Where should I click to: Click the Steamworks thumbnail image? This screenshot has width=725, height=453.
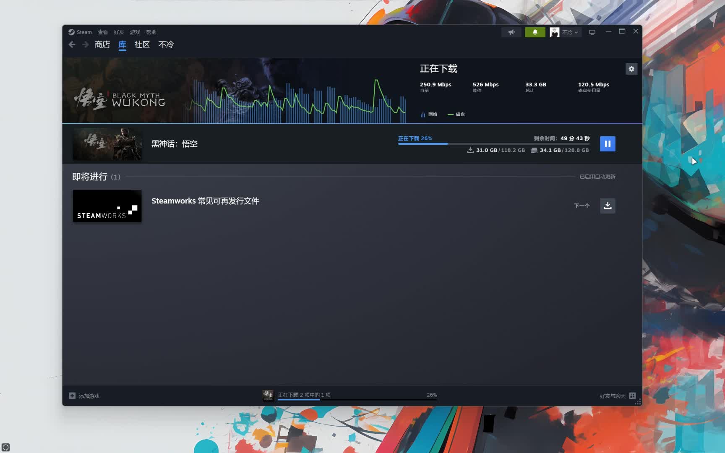(107, 206)
